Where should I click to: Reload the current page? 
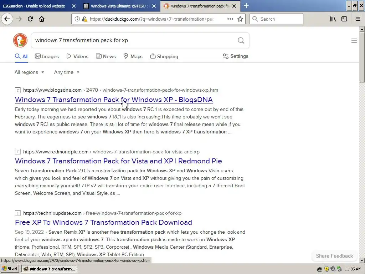[x=30, y=19]
